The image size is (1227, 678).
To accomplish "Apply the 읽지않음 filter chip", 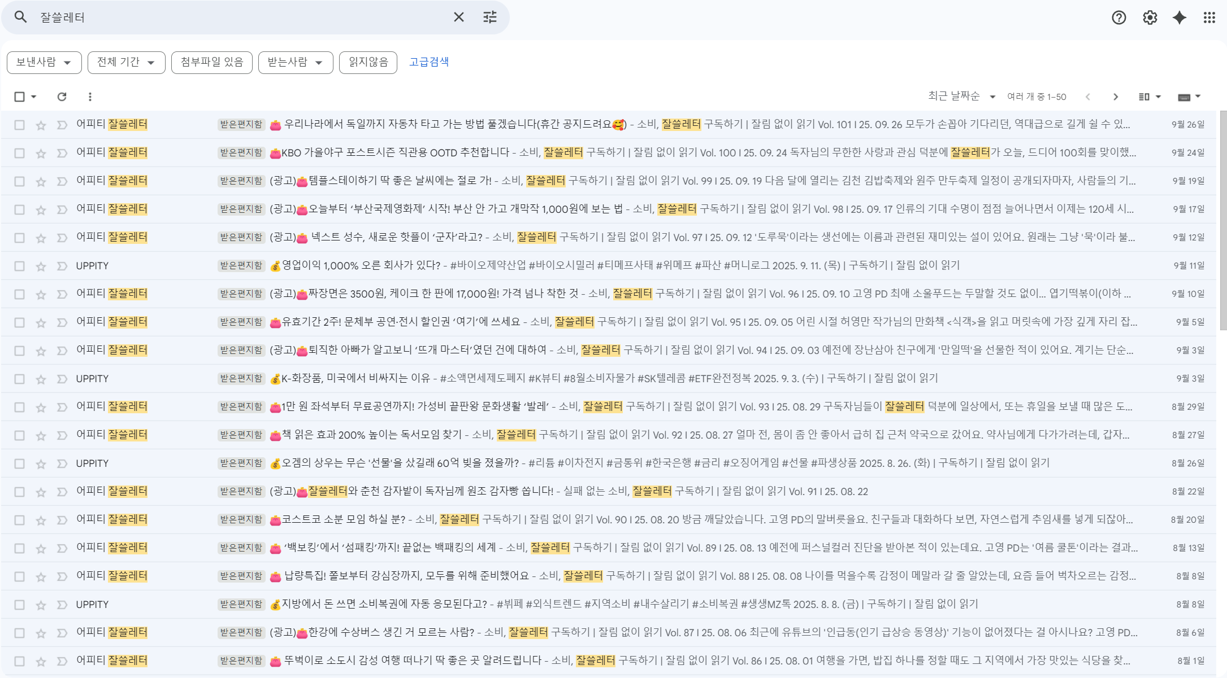I will click(x=368, y=62).
